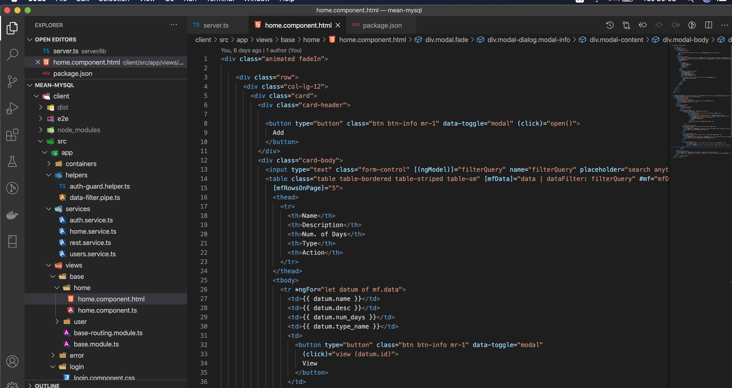Open Explorer more actions ellipsis
Screen dimensions: 732x388
174,25
